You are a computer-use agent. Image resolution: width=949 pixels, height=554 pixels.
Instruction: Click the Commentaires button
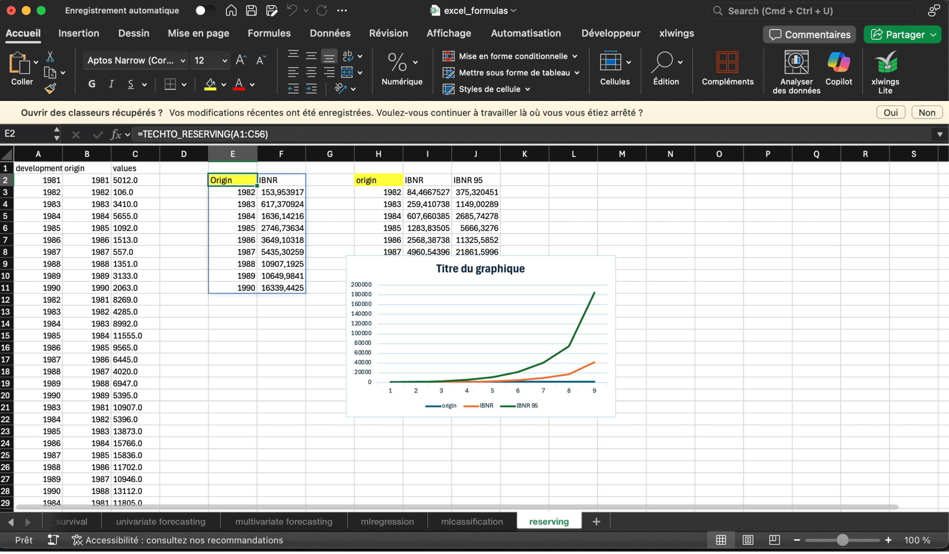coord(809,35)
